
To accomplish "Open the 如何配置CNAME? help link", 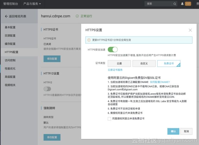I will pos(160,82).
